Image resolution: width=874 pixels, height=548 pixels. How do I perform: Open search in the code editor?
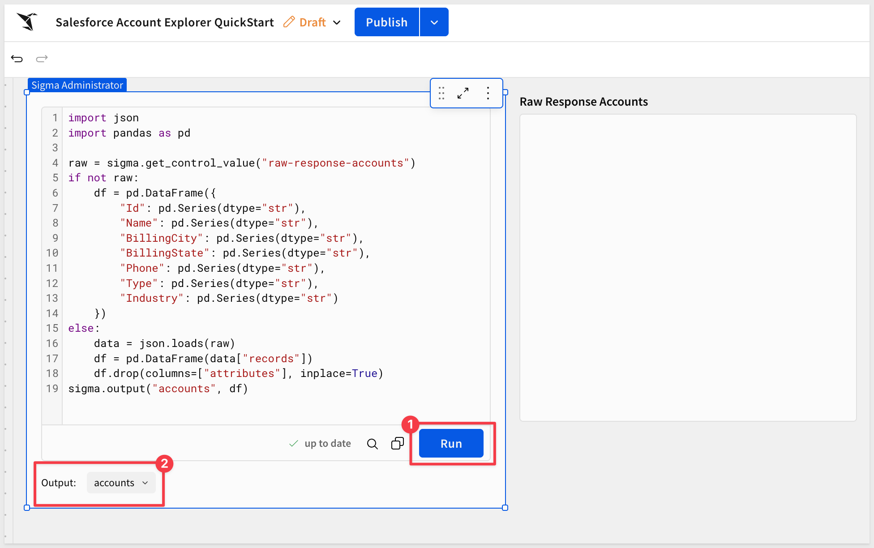pyautogui.click(x=372, y=444)
